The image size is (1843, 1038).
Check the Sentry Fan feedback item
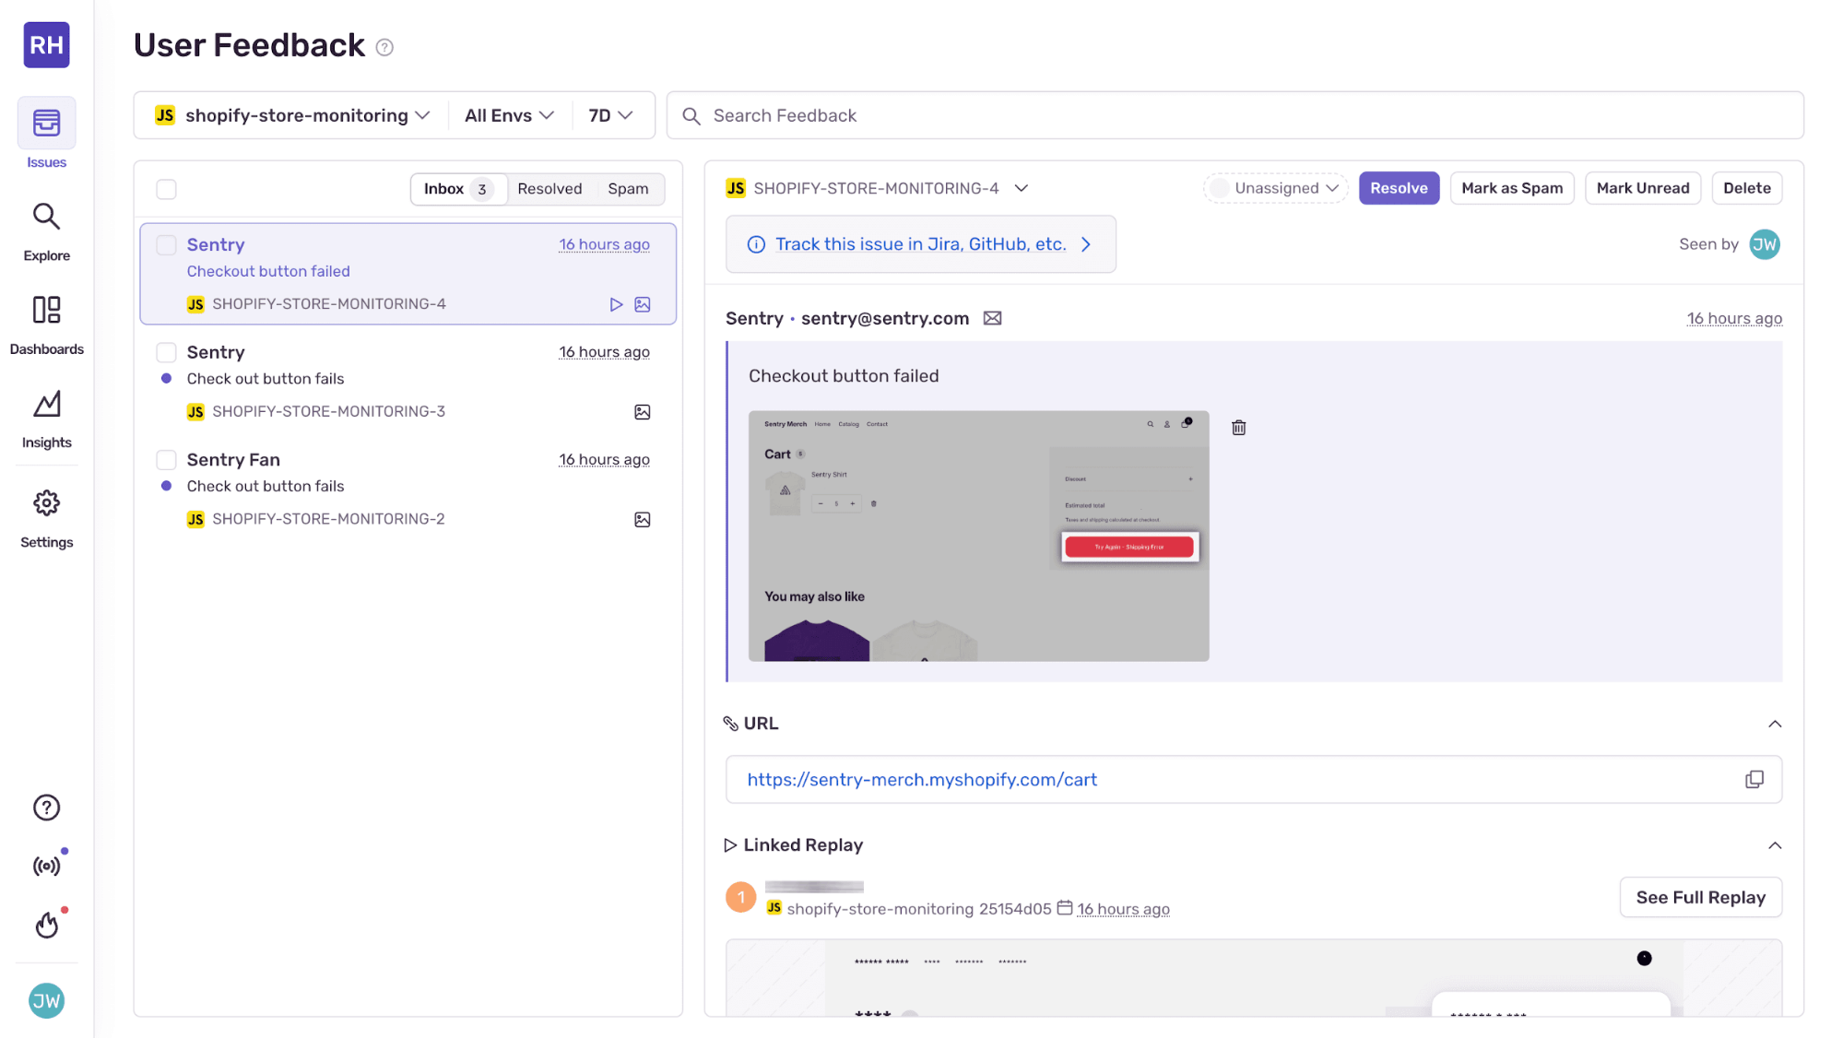pos(166,458)
